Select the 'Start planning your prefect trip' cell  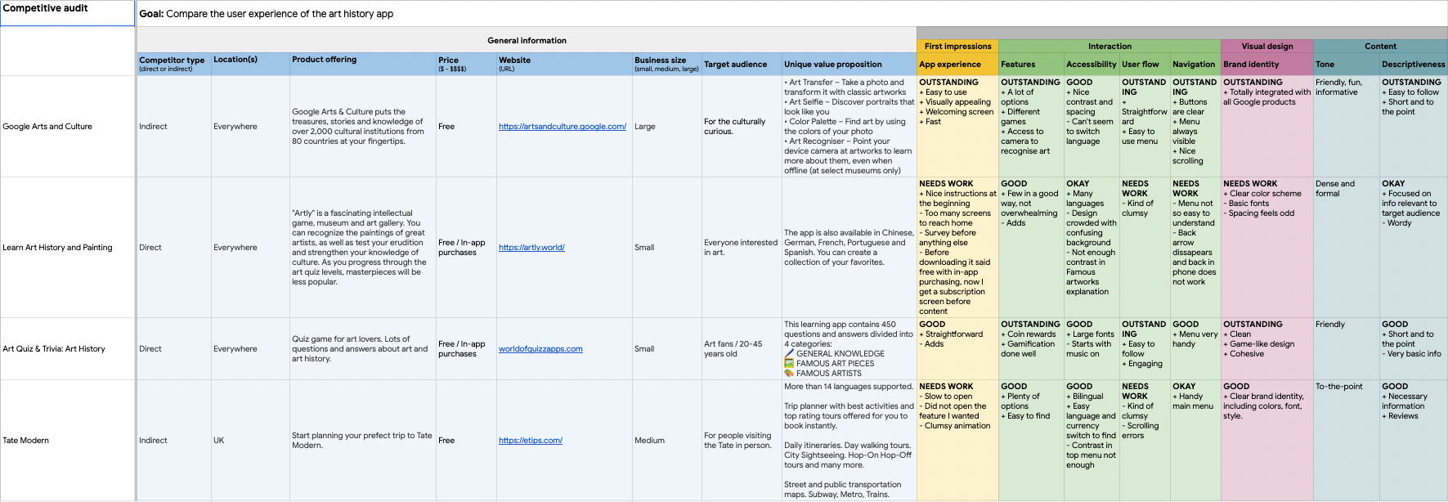tap(363, 441)
